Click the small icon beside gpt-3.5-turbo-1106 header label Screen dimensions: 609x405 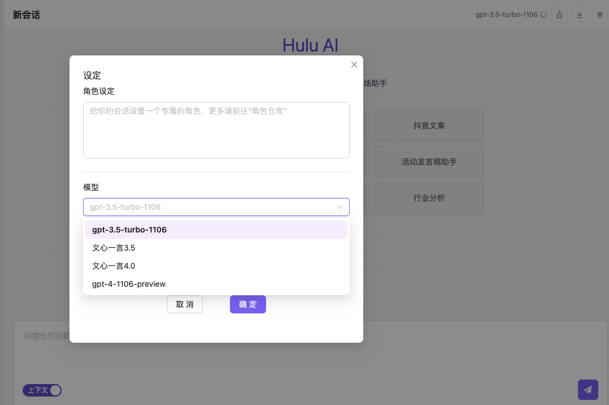[543, 15]
